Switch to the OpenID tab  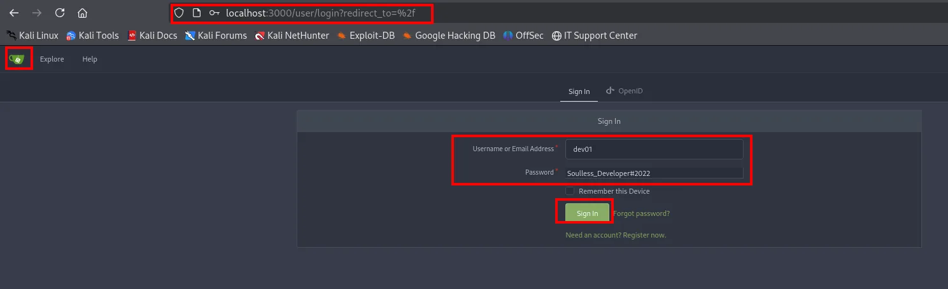(x=625, y=91)
